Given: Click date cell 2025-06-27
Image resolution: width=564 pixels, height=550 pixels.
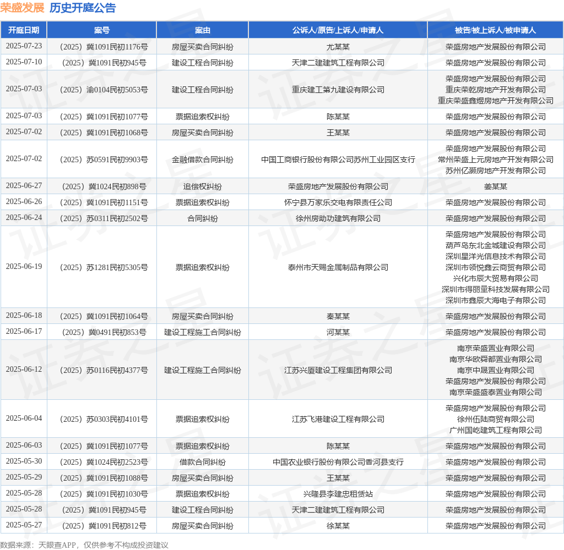Looking at the screenshot, I should pyautogui.click(x=24, y=186).
